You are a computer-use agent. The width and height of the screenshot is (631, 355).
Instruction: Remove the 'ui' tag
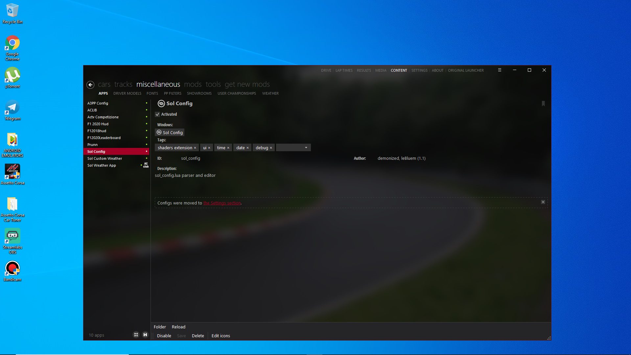click(209, 148)
